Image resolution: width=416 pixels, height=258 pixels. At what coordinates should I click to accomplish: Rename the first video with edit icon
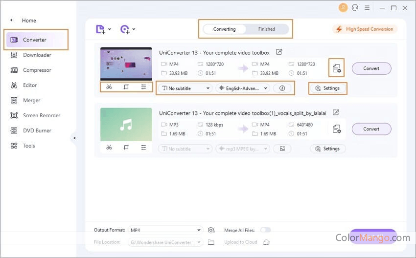279,52
